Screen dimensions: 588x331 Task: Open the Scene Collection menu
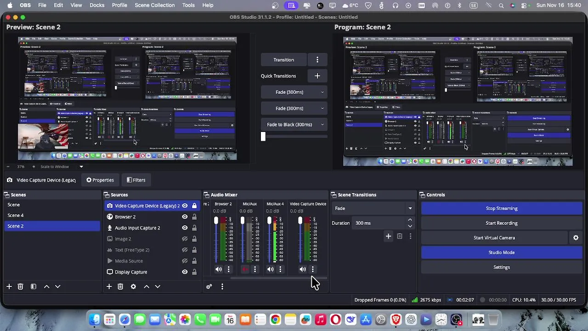coord(155,5)
